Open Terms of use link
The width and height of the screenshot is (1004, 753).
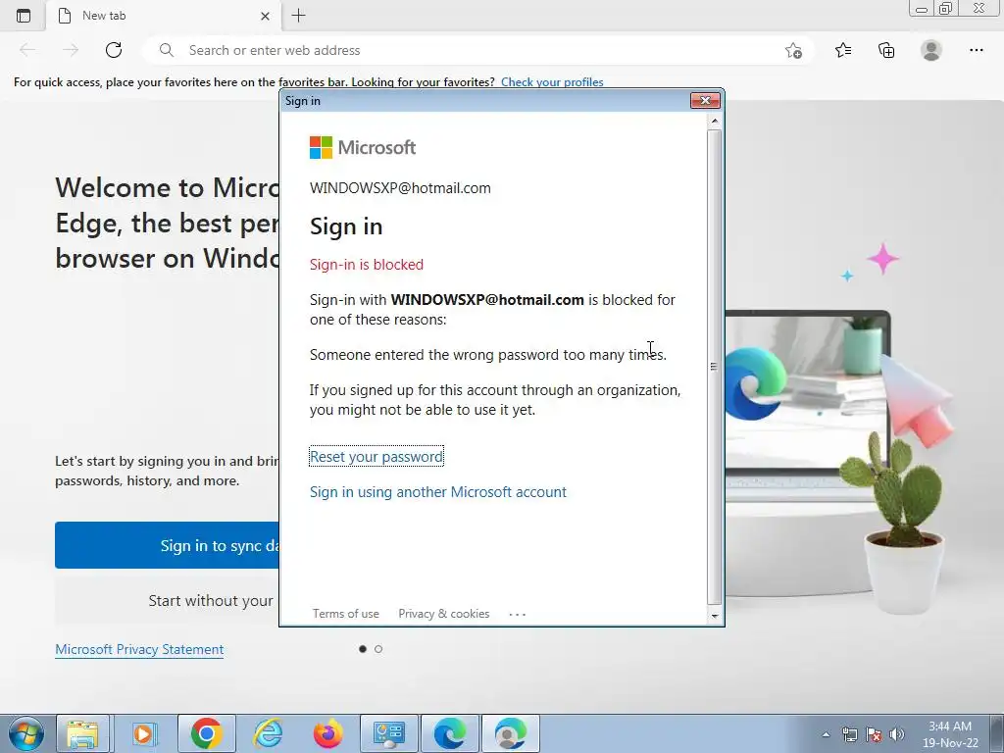[346, 614]
